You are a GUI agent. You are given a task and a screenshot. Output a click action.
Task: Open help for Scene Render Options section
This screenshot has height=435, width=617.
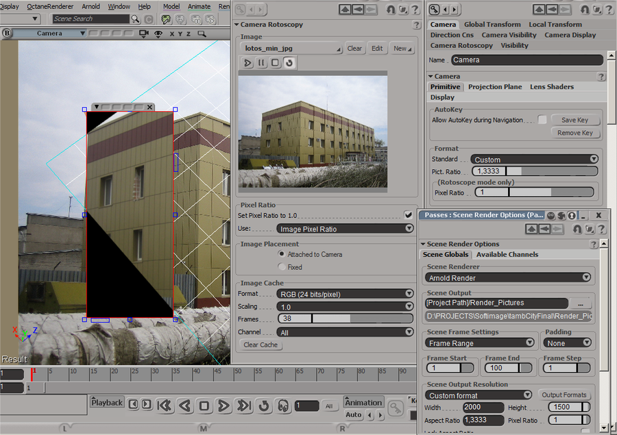coord(594,245)
